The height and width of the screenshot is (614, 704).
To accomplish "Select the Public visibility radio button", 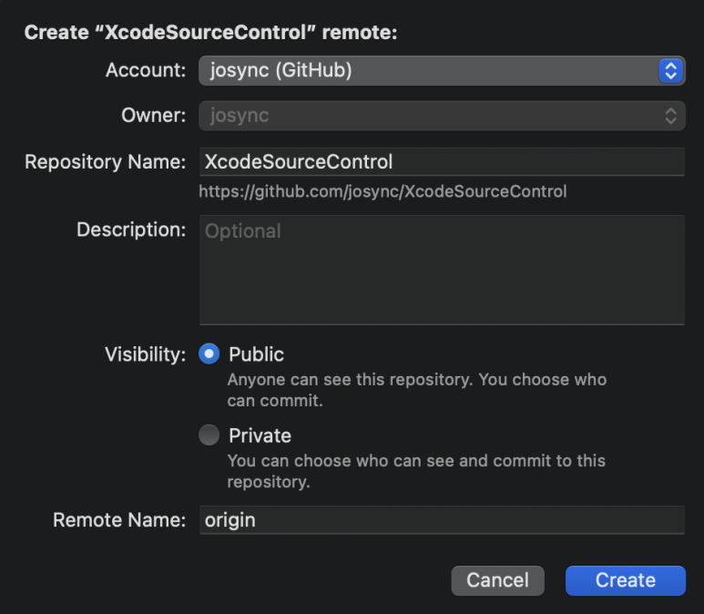I will pos(209,354).
